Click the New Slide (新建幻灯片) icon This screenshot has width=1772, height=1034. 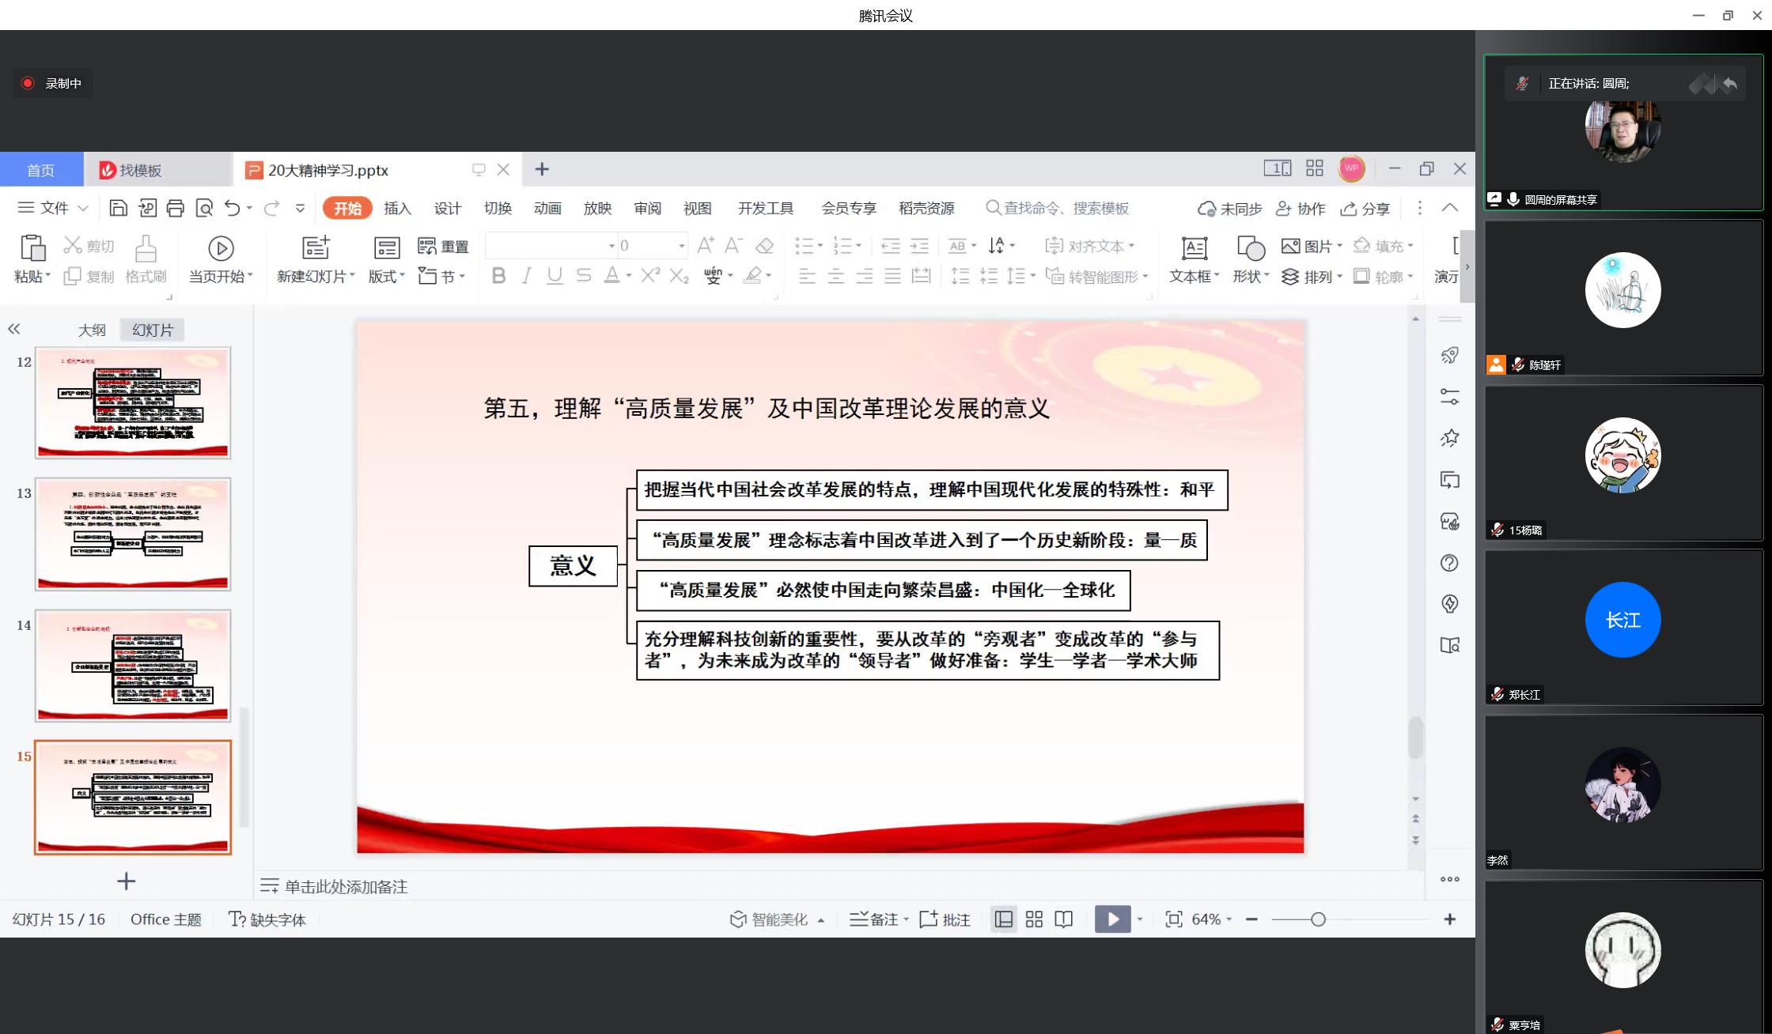pyautogui.click(x=316, y=249)
